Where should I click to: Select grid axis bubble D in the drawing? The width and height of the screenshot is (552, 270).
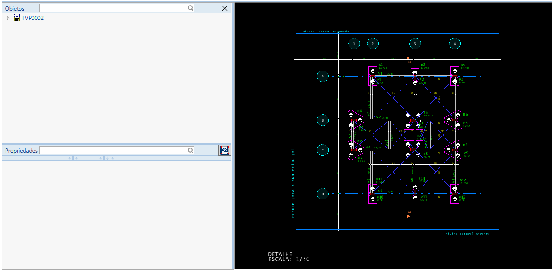click(x=323, y=193)
